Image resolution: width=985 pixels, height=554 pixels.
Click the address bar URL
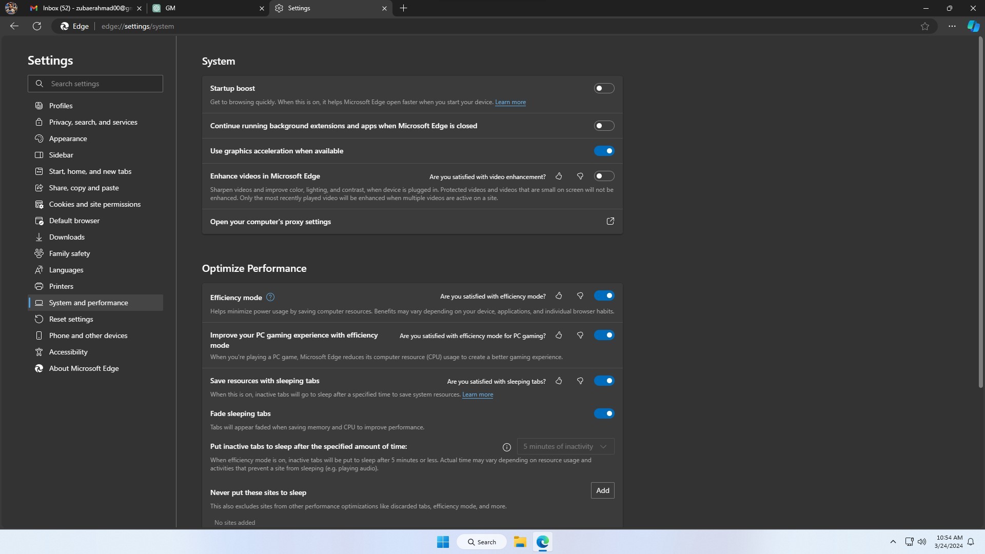coord(137,26)
